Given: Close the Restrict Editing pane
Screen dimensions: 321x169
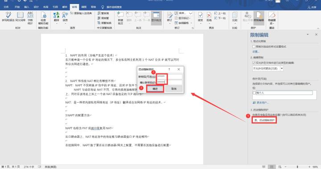Looking at the screenshot, I should [x=316, y=35].
